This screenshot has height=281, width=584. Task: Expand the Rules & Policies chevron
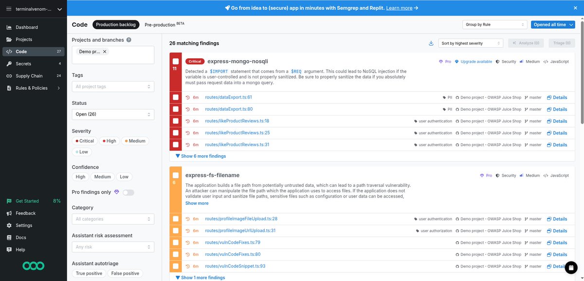(x=59, y=88)
